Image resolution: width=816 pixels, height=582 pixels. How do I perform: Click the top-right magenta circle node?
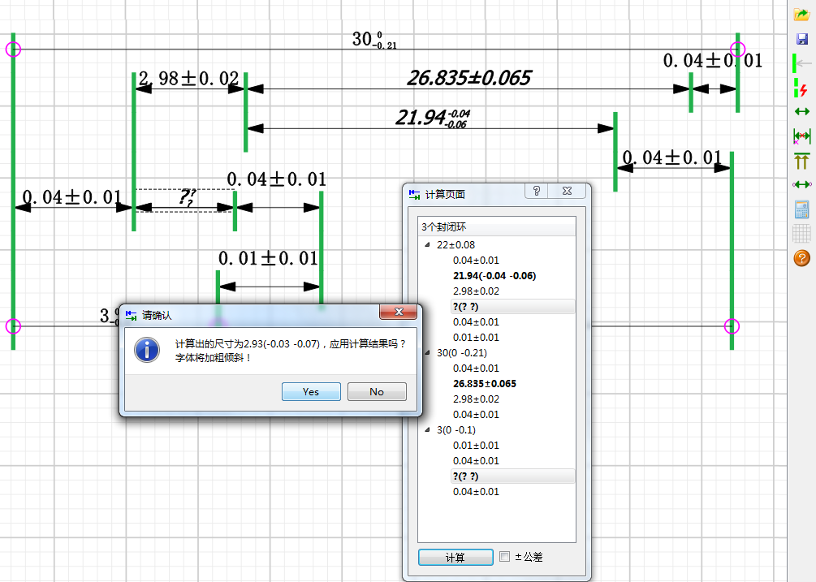(x=737, y=49)
